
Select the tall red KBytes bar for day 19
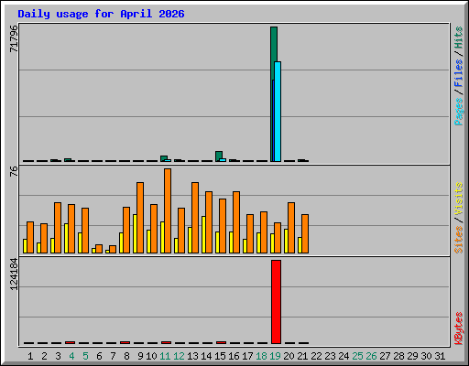pos(276,302)
